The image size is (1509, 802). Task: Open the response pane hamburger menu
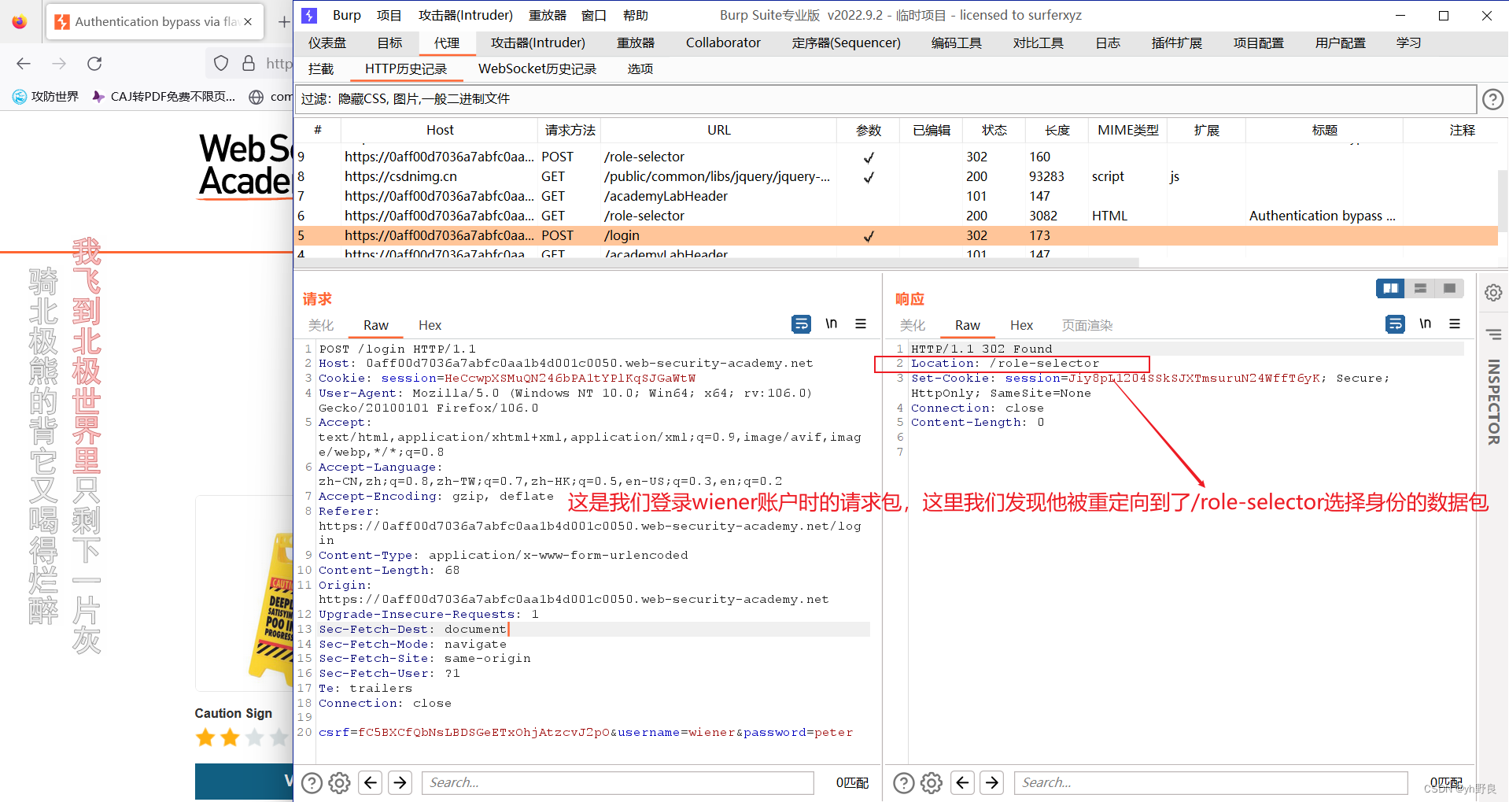click(1455, 323)
